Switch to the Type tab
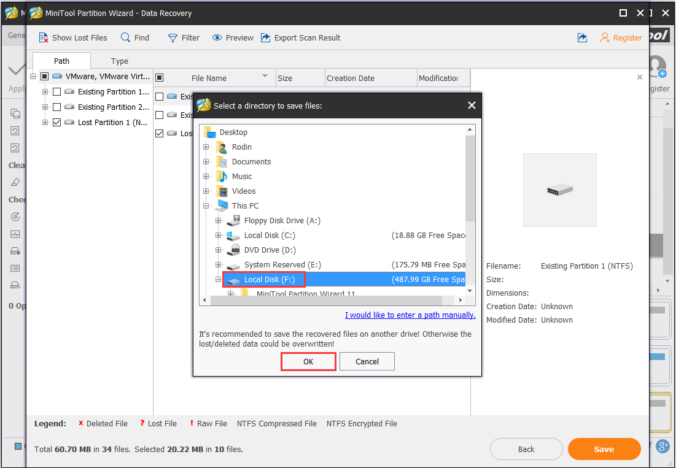Viewport: 676px width, 468px height. tap(120, 61)
